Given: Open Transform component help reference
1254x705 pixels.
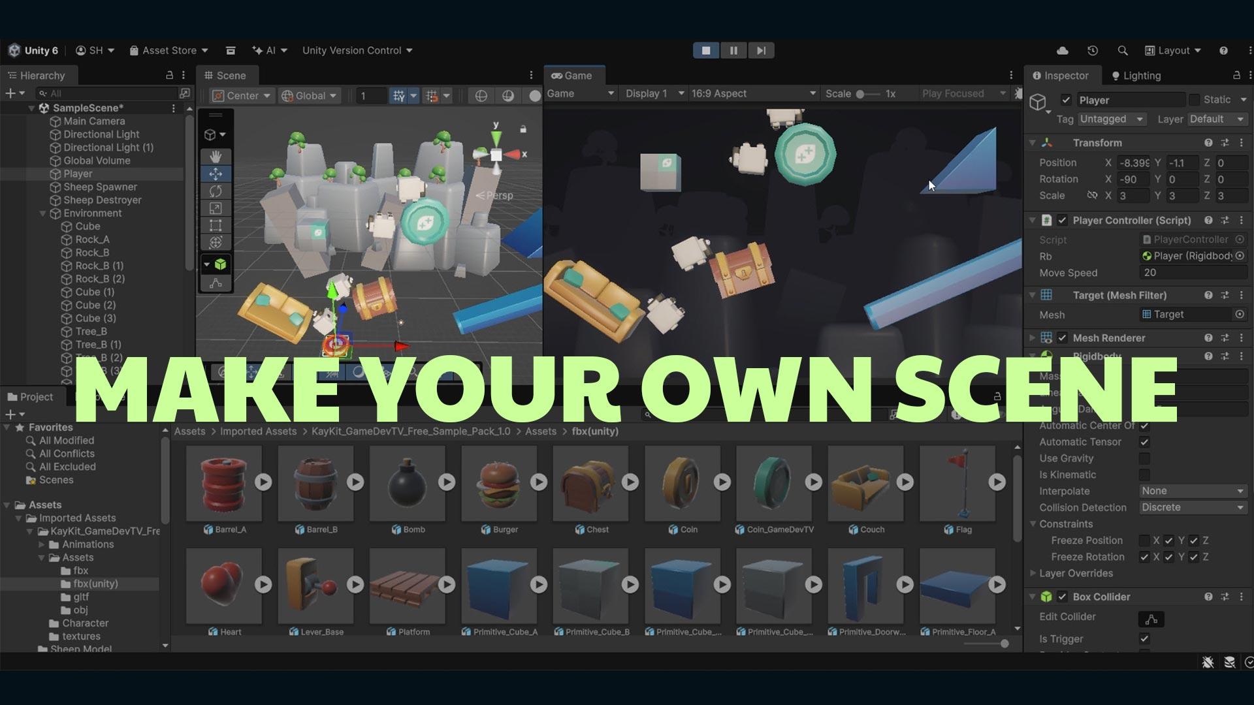Looking at the screenshot, I should click(1208, 142).
